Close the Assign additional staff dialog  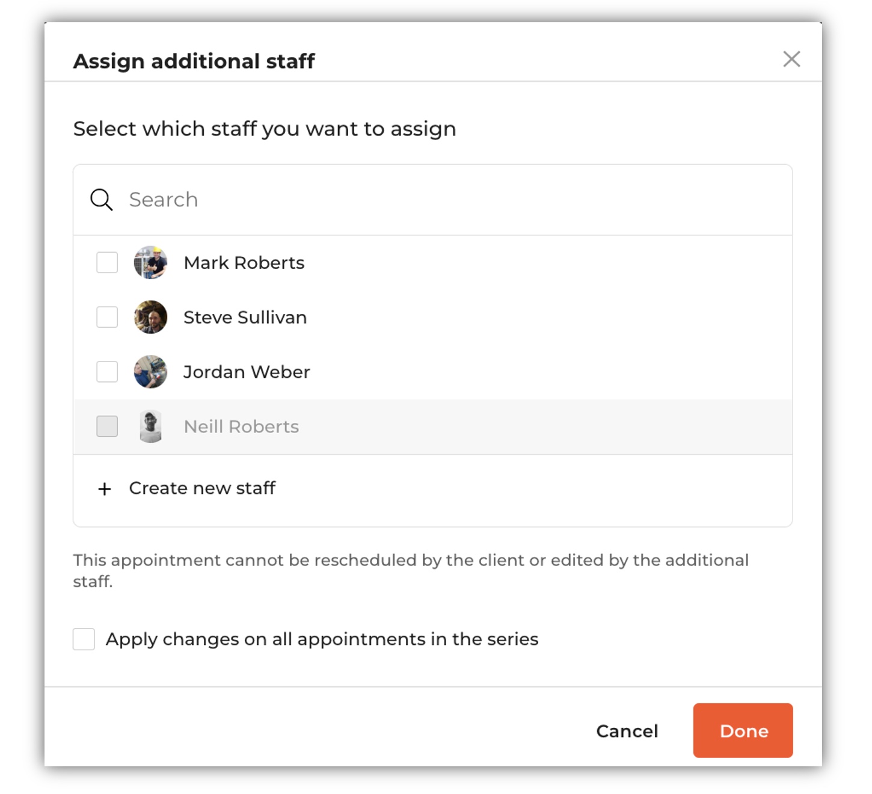pos(791,59)
